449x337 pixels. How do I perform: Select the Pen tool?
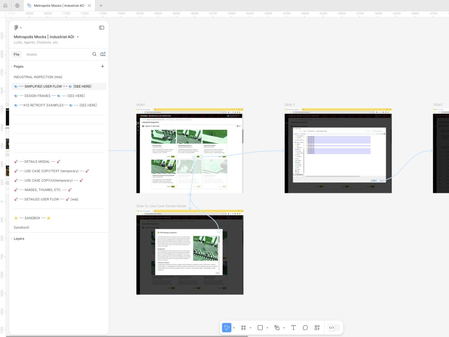click(x=277, y=328)
